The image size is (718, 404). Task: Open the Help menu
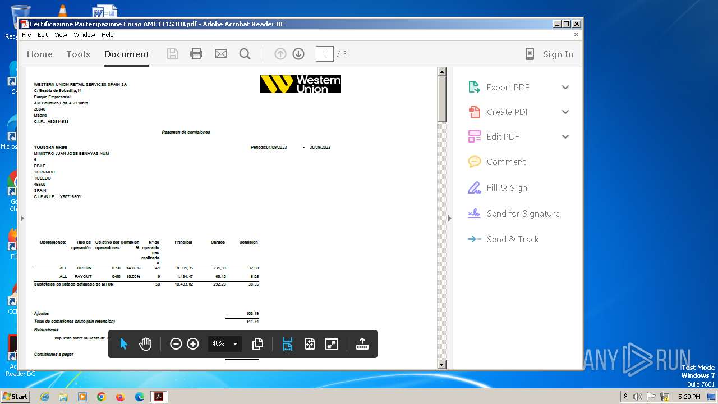pyautogui.click(x=108, y=35)
